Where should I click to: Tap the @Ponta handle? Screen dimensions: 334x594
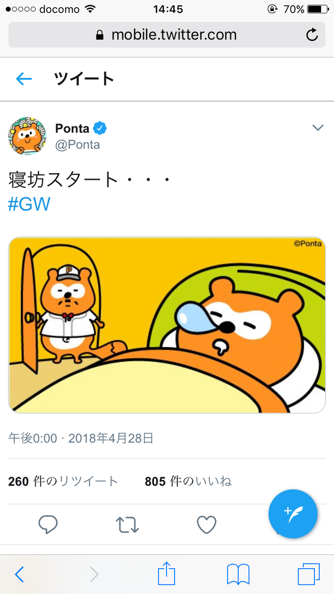[78, 145]
